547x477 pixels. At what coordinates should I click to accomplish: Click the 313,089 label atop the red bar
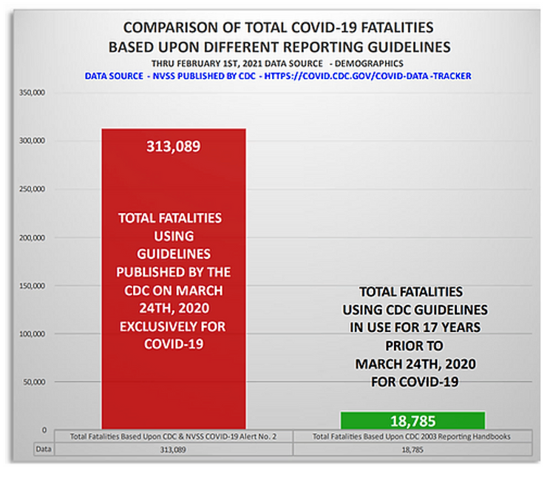pos(173,146)
